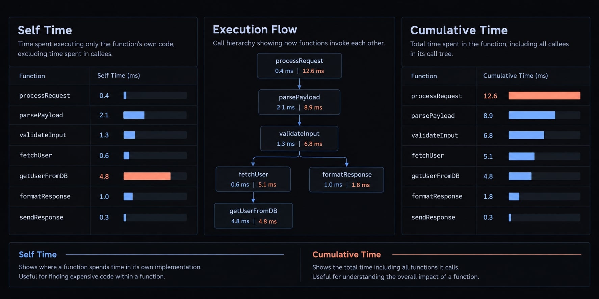Viewport: 599px width, 299px height.
Task: Click the Cumulative Time (ms) column header
Action: click(x=515, y=76)
